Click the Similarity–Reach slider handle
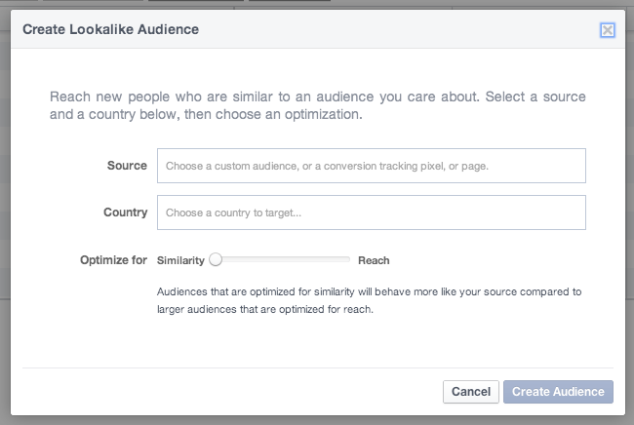634x425 pixels. pos(216,259)
